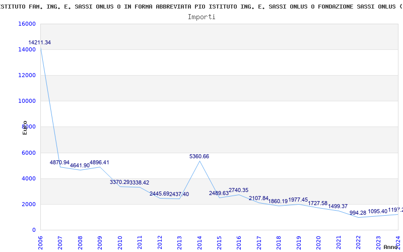The image size is (403, 252).
Task: Click the 2011 x-axis year
Action: pos(140,243)
